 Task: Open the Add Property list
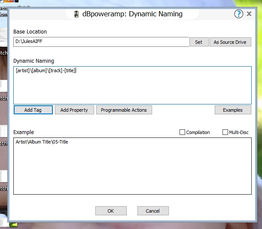(x=74, y=110)
